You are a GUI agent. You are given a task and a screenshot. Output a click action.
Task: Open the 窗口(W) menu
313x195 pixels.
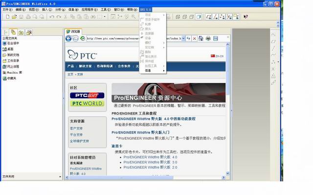coord(119,10)
